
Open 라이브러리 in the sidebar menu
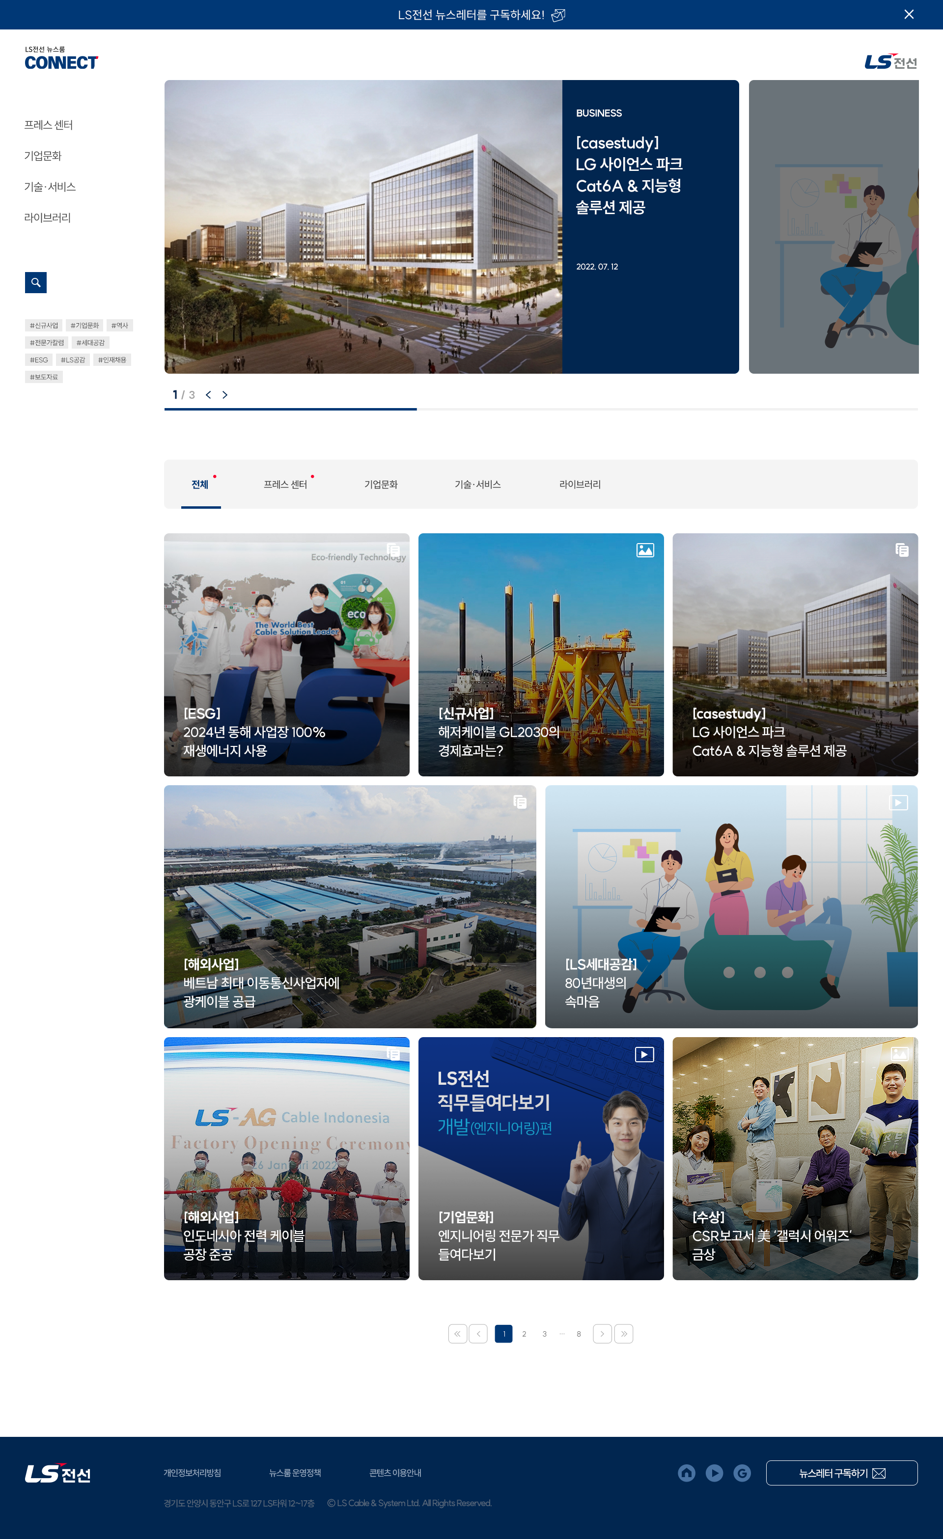point(48,218)
